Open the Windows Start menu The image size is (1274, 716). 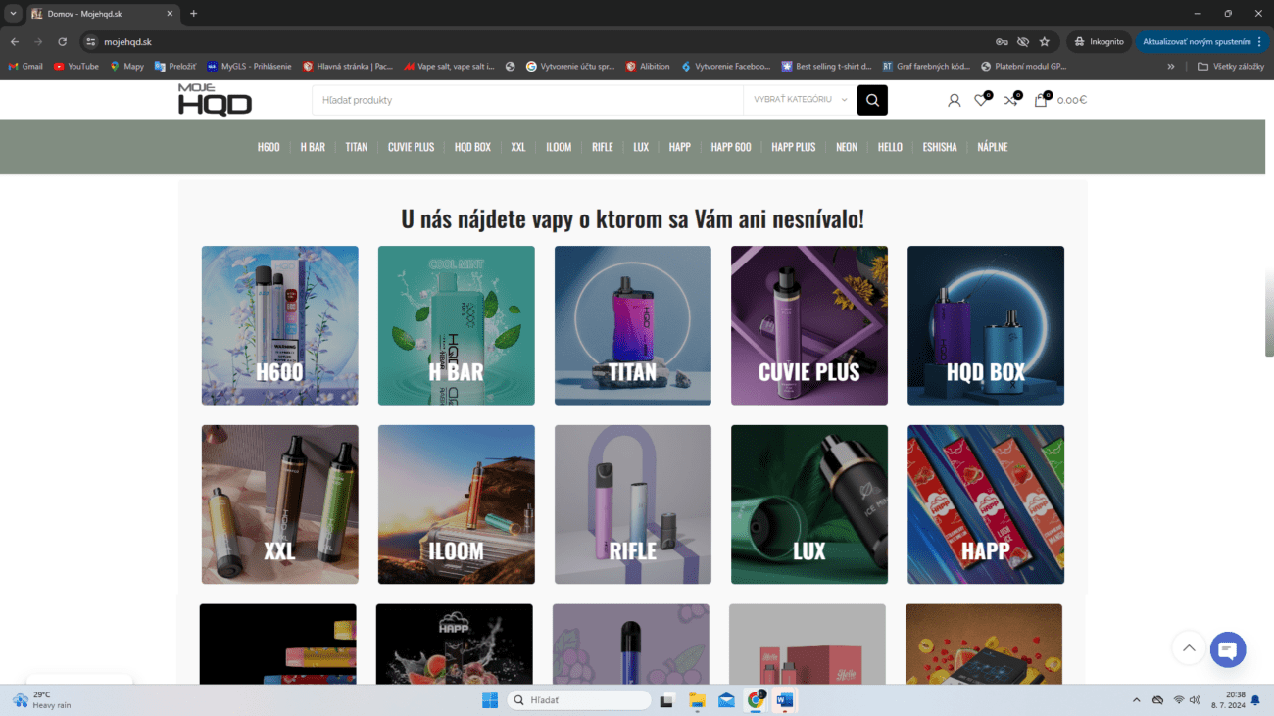click(x=489, y=700)
